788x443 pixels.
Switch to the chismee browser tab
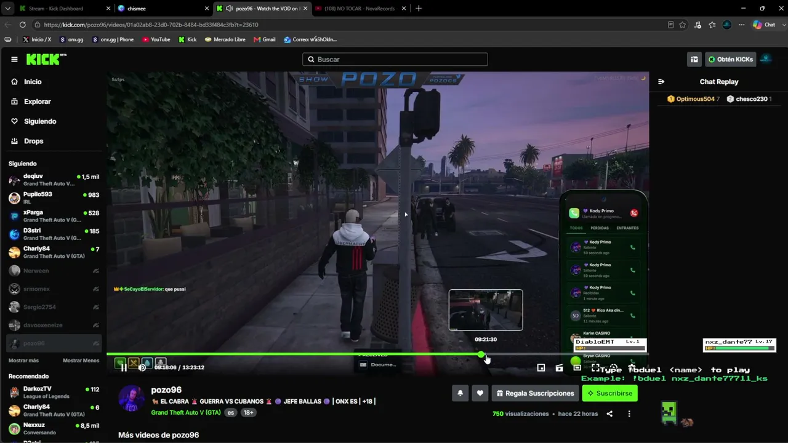(x=164, y=9)
